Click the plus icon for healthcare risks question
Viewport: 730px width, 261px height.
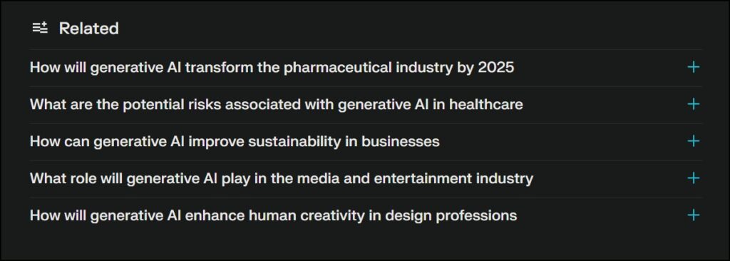tap(693, 104)
